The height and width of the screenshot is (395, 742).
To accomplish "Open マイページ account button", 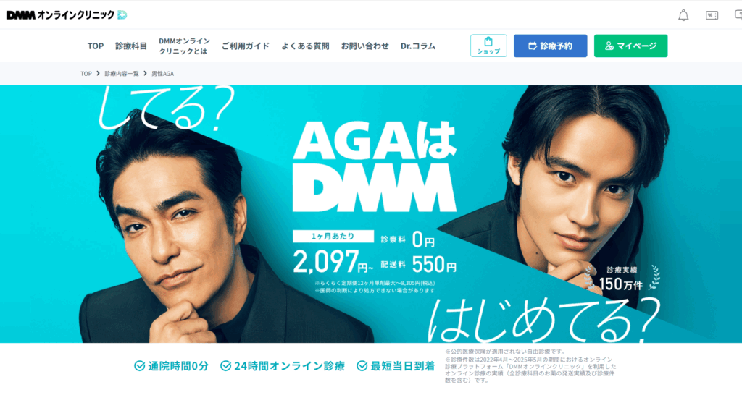I will click(x=631, y=46).
